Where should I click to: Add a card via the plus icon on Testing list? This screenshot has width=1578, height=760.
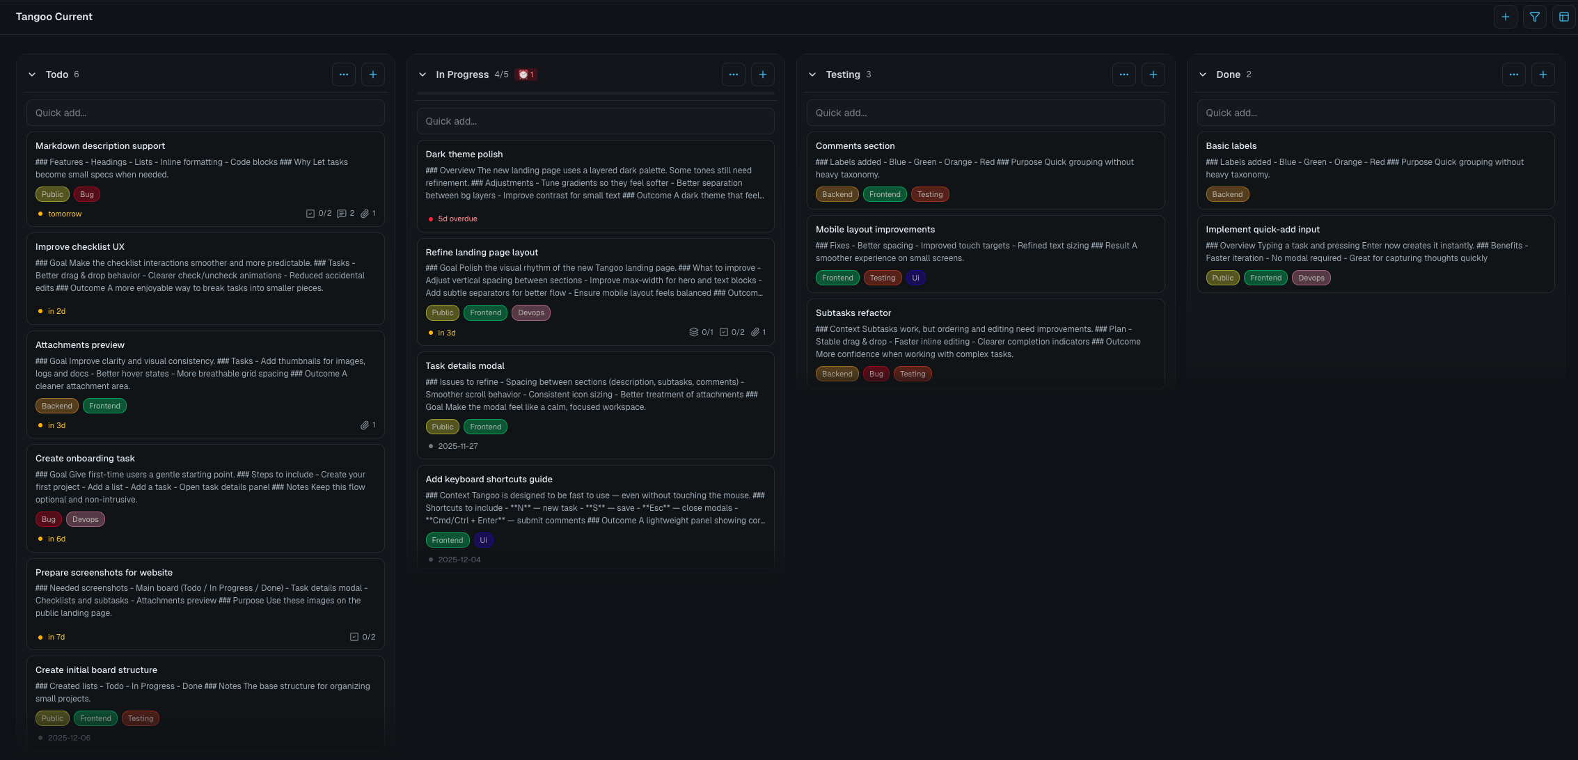click(1153, 74)
